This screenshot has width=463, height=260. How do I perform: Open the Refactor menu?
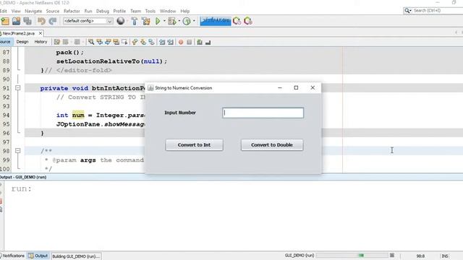coord(72,11)
